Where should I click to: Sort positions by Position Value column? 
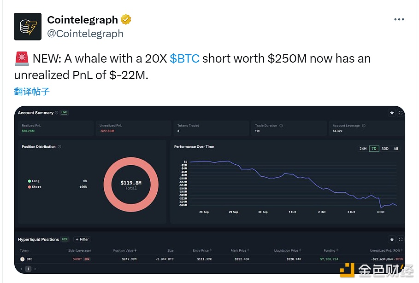125,250
